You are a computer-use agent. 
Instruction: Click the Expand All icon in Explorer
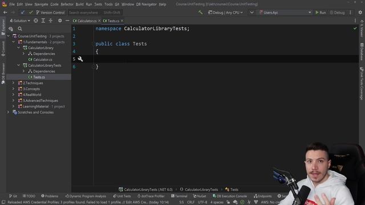43,20
